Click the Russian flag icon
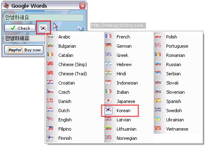This screenshot has height=147, width=206. coord(158,64)
